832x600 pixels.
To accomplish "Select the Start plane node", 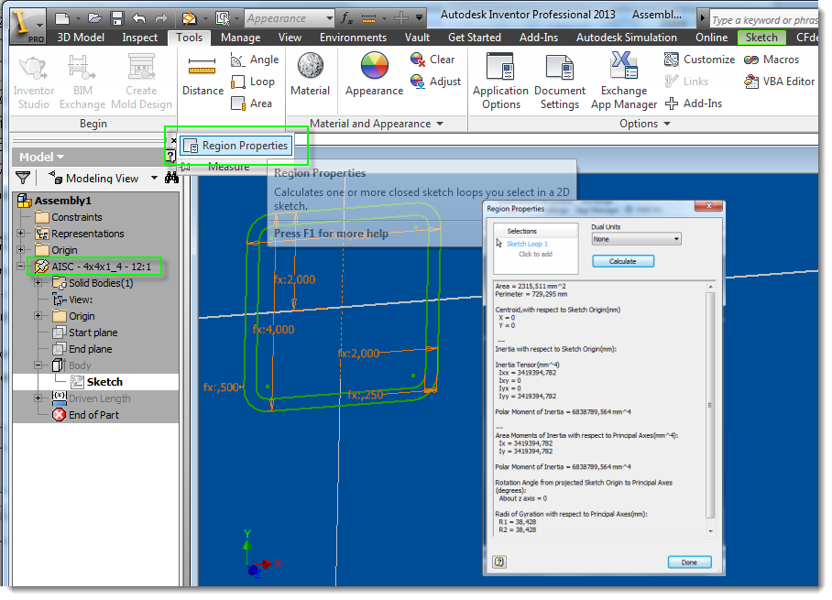I will click(86, 333).
